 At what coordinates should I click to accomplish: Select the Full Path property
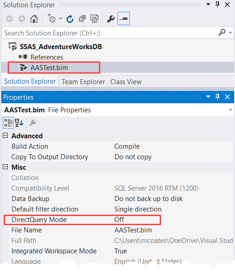click(x=24, y=241)
